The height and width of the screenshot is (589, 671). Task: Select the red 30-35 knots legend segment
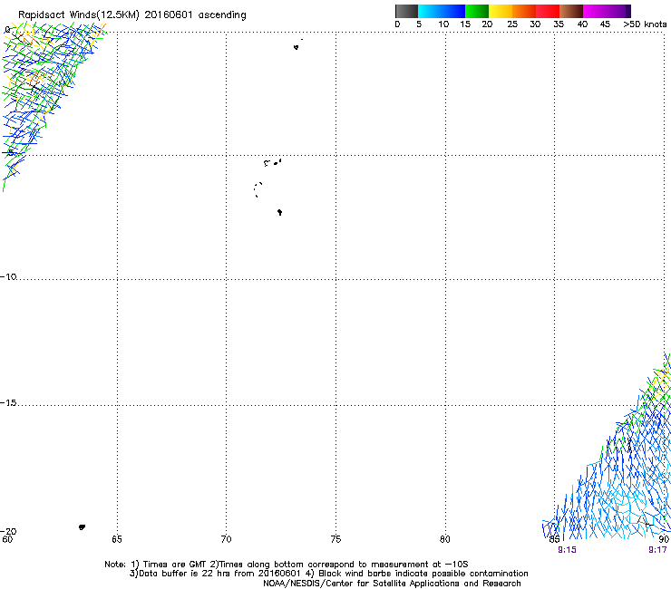coord(548,11)
